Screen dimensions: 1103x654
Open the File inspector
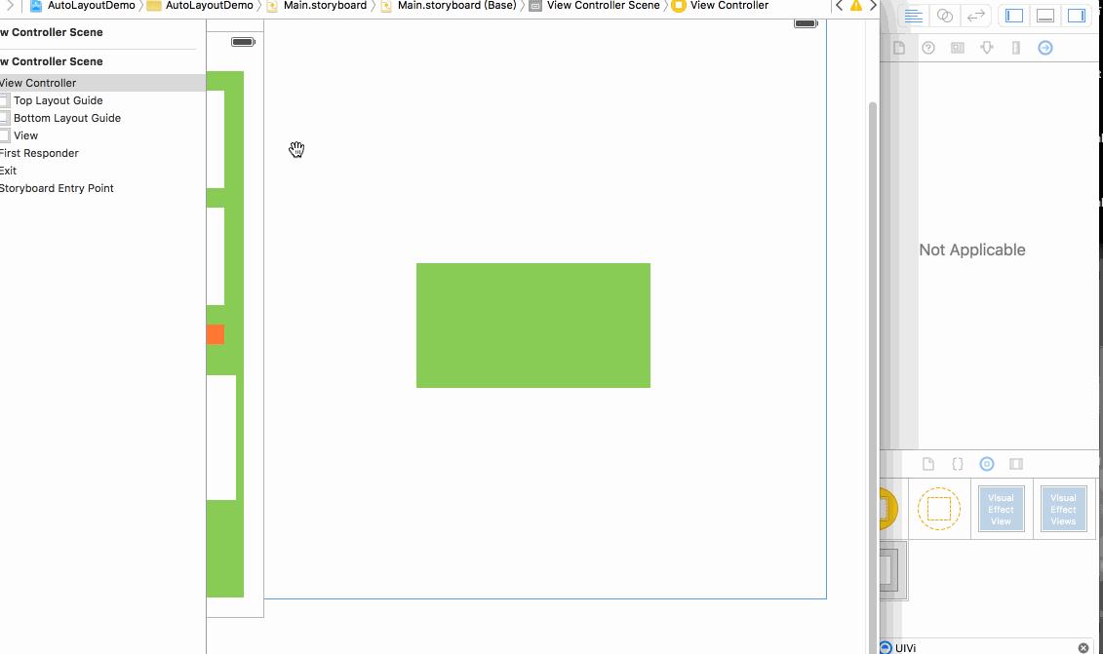click(x=899, y=48)
